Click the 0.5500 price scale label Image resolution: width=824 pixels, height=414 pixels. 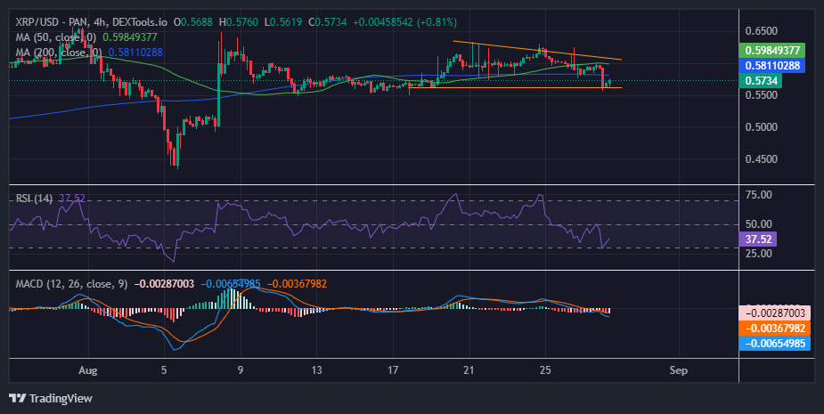click(x=762, y=95)
